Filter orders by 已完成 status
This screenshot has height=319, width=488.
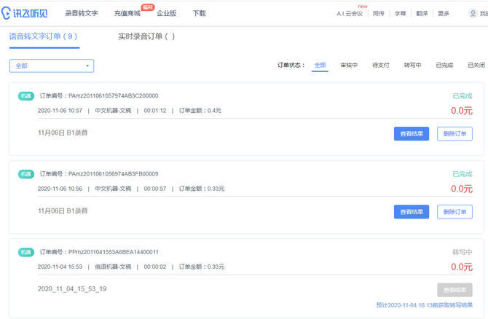pos(444,65)
